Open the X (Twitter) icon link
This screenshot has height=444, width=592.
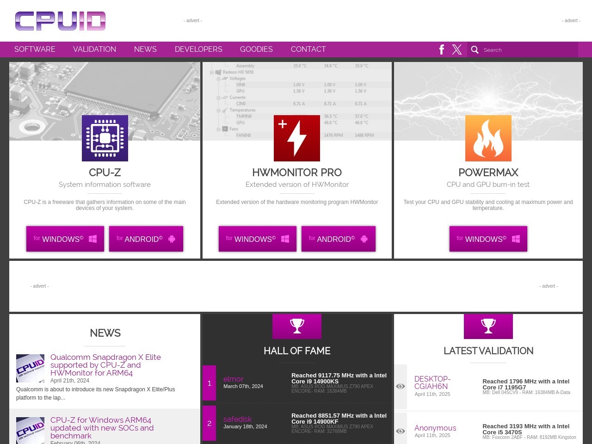[457, 49]
